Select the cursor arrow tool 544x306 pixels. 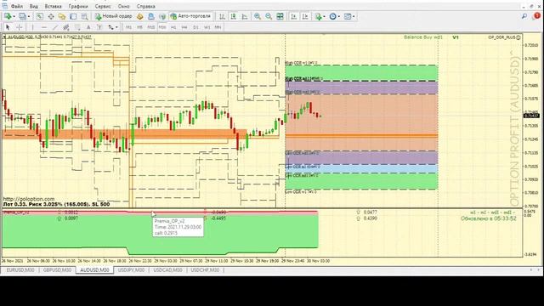click(8, 27)
